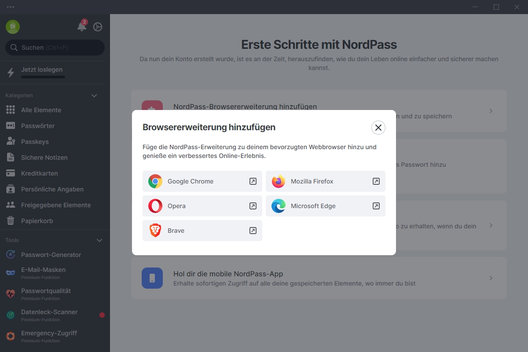Open Hol dir die mobile NordPass-App
This screenshot has width=528, height=352.
[319, 278]
